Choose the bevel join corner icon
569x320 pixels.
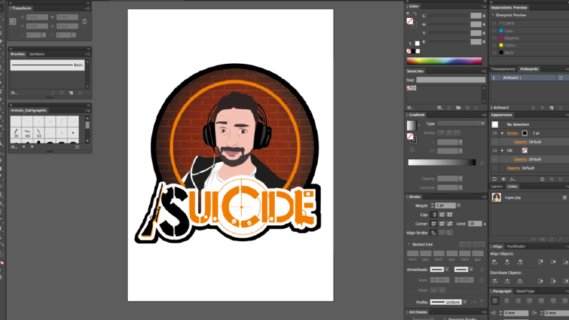tap(450, 224)
